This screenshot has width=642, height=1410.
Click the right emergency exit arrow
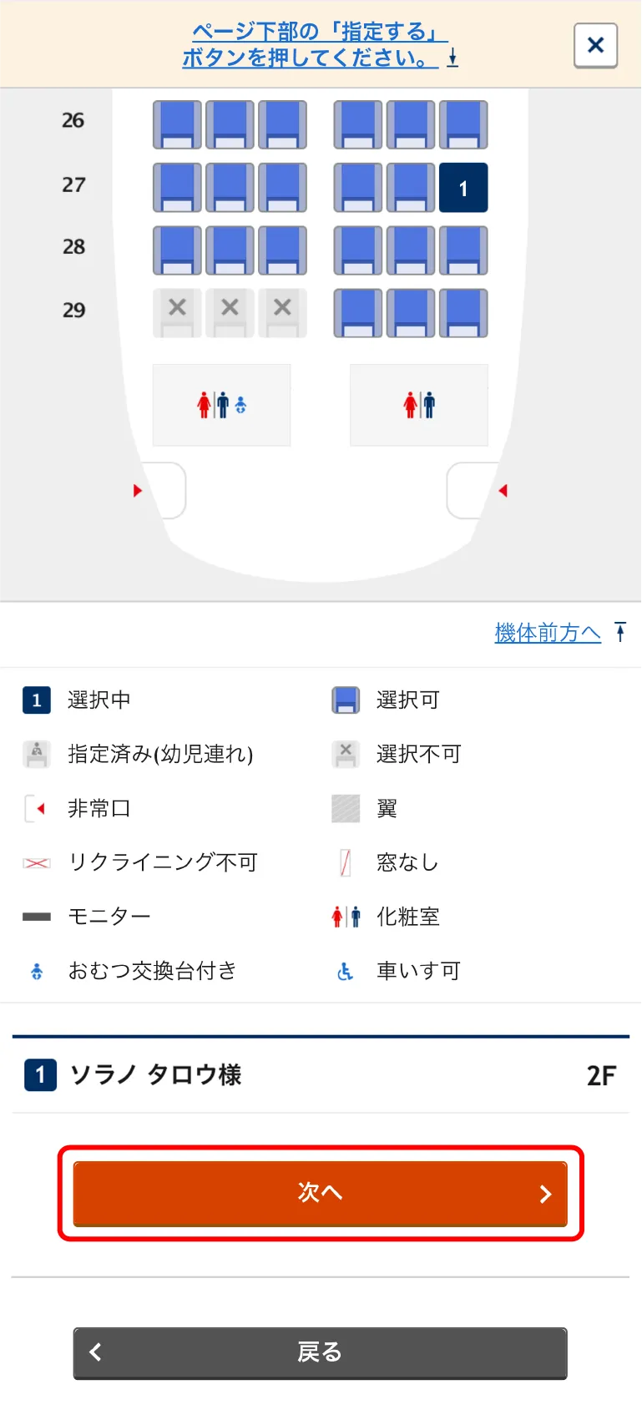point(503,491)
